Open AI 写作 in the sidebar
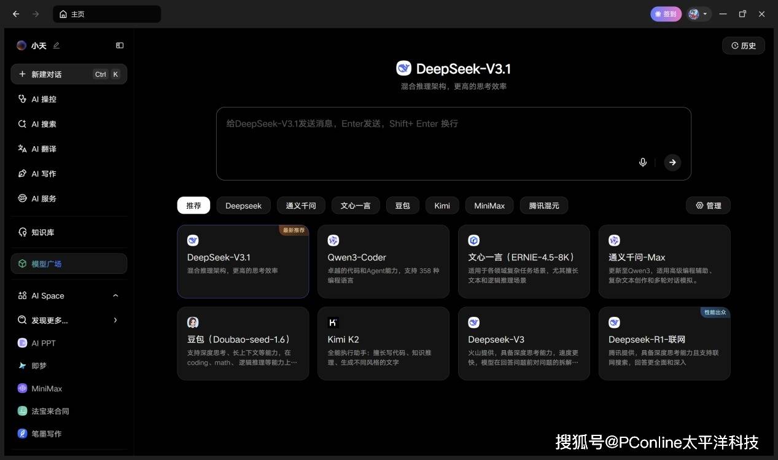Image resolution: width=778 pixels, height=460 pixels. [x=69, y=174]
